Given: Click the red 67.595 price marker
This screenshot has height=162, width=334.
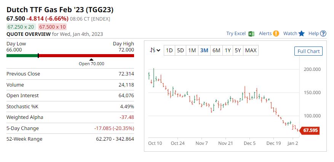Looking at the screenshot, I should click(x=310, y=130).
